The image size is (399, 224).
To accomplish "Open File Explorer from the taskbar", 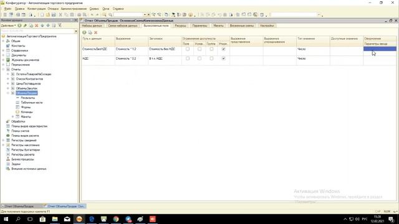I will click(55, 219).
